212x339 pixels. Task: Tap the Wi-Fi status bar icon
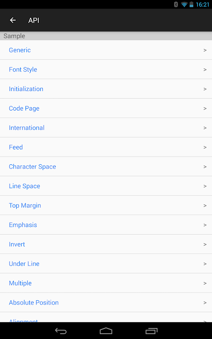point(184,4)
